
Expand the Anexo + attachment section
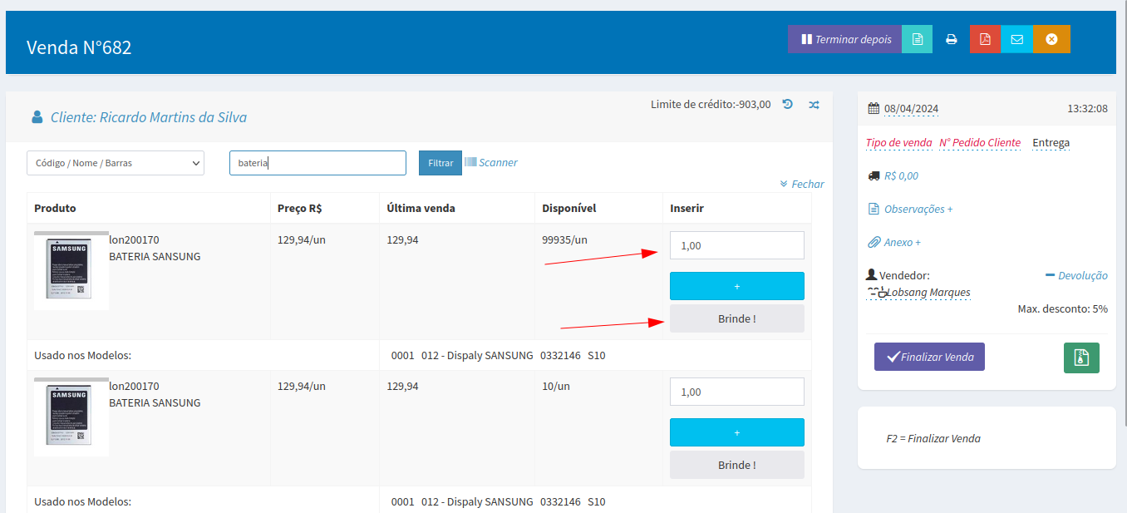pyautogui.click(x=894, y=242)
